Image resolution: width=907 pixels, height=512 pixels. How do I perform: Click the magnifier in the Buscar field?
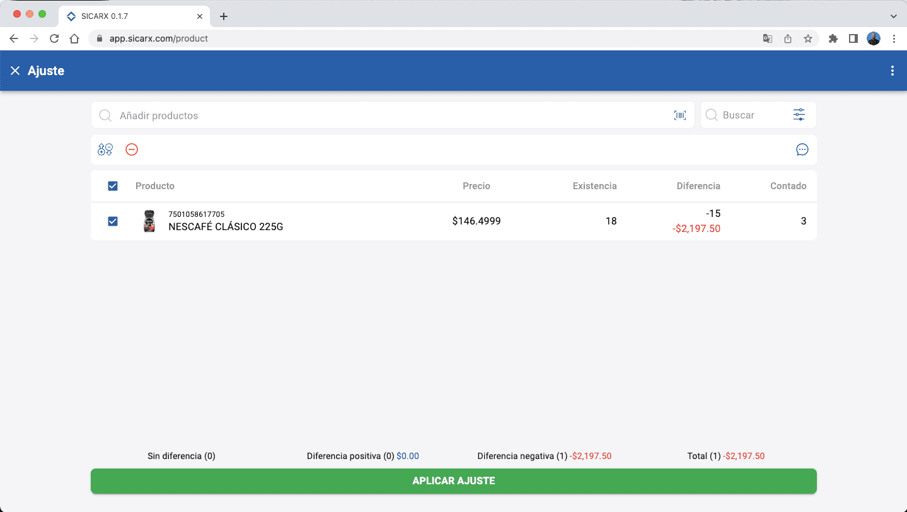point(711,115)
